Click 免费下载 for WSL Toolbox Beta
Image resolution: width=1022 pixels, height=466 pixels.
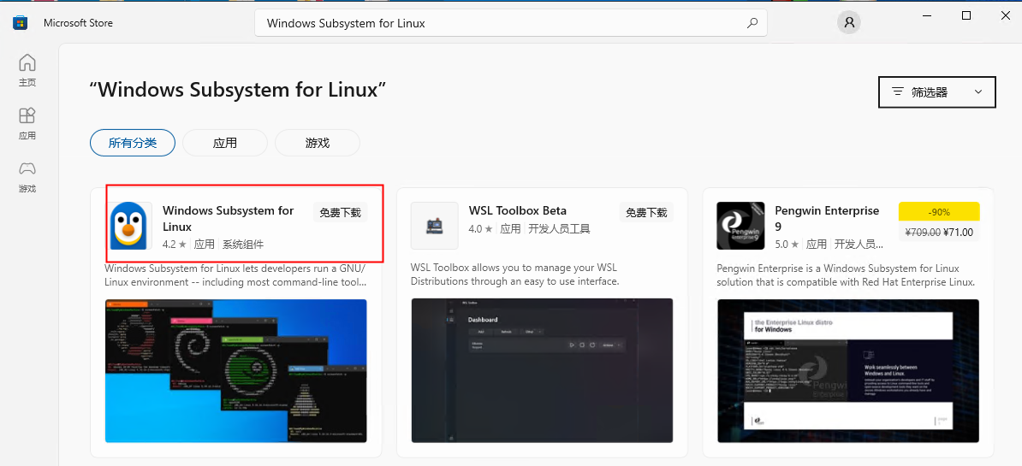[646, 212]
